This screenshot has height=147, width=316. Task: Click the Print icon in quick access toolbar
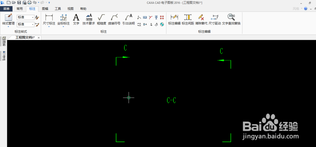pyautogui.click(x=29, y=3)
